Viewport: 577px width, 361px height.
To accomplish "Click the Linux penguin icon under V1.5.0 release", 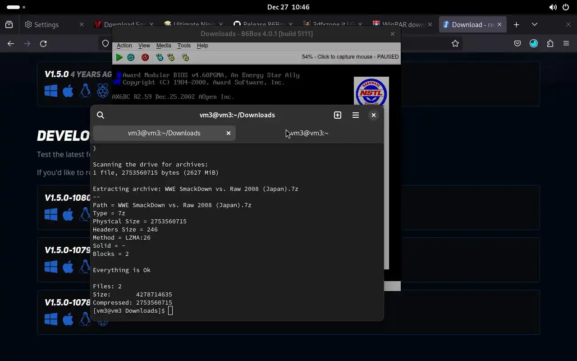I will [85, 91].
